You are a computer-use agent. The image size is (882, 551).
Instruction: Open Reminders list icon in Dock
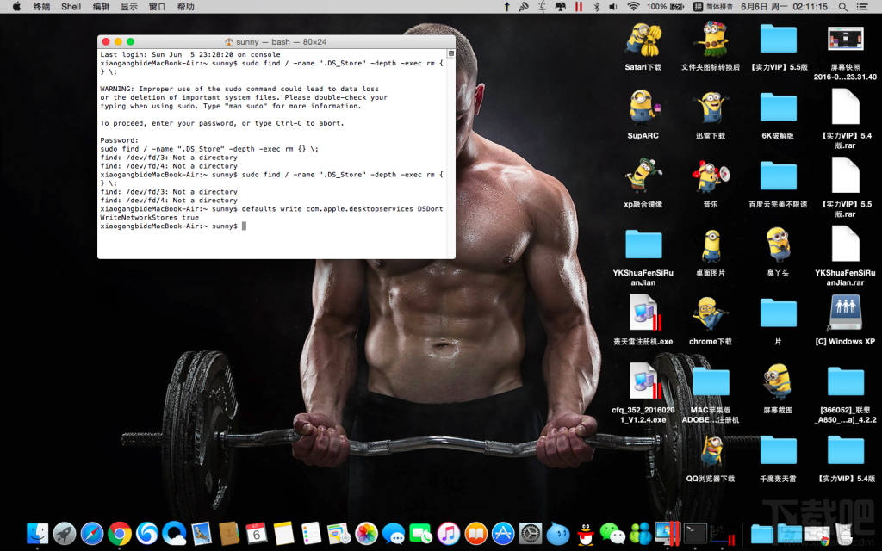(311, 533)
